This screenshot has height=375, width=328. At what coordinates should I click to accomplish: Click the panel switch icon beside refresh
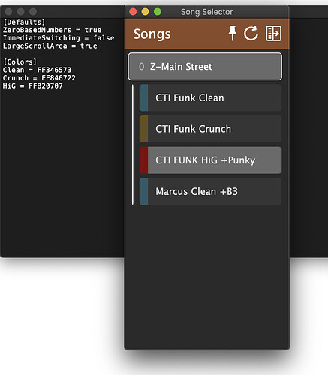coord(273,33)
